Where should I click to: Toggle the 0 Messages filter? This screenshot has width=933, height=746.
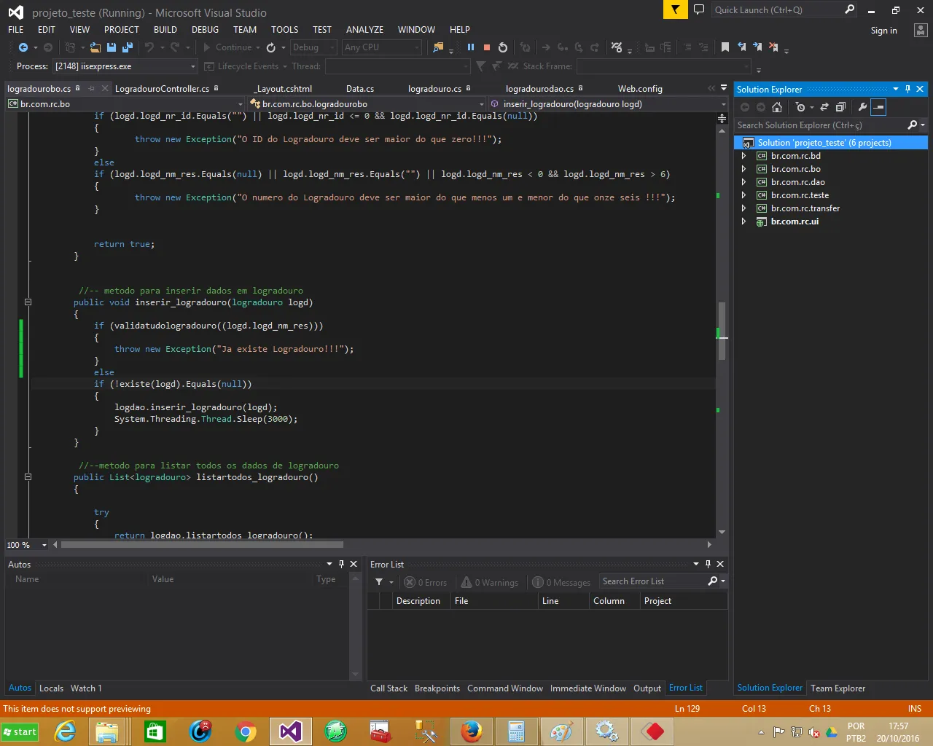[x=561, y=582]
